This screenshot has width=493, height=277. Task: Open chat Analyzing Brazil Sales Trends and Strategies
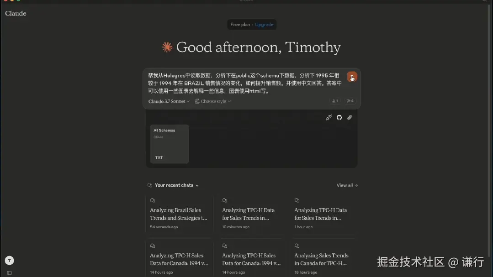pos(179,214)
